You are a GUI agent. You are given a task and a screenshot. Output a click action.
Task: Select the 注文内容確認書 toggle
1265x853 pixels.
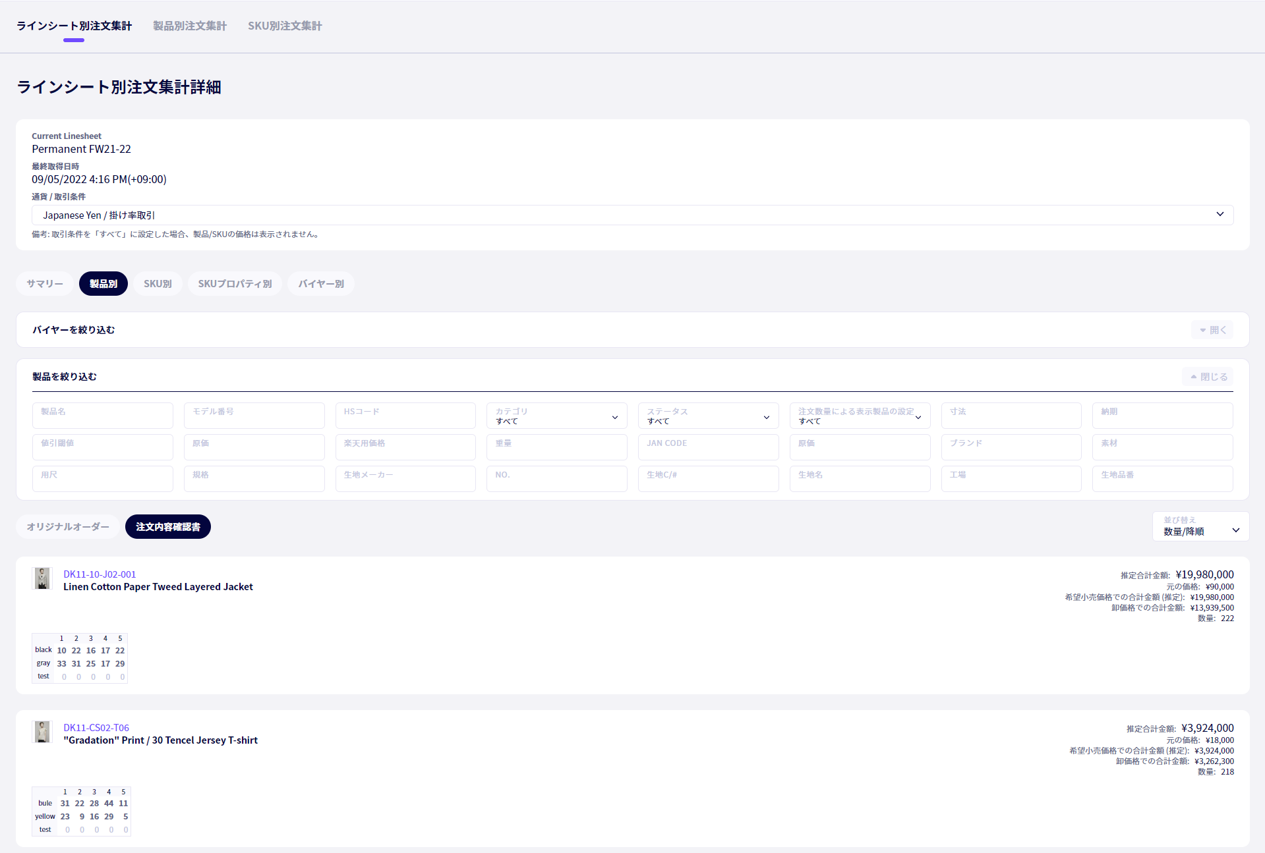(168, 527)
